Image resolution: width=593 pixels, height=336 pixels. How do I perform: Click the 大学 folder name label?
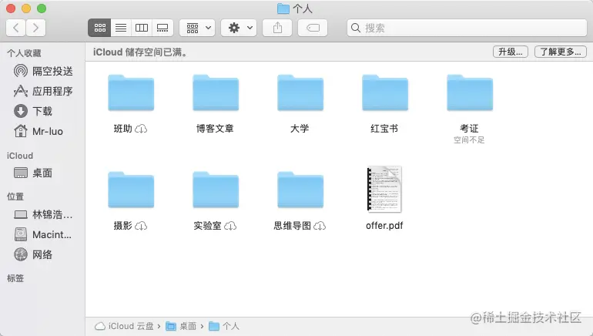(300, 129)
